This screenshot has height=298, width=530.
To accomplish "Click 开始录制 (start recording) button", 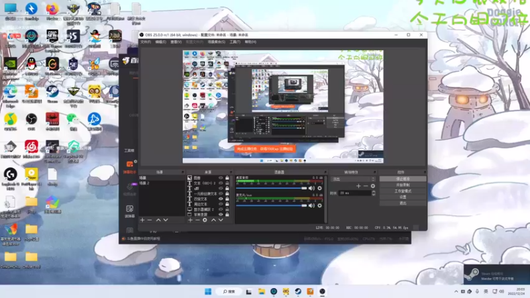I will [x=403, y=185].
